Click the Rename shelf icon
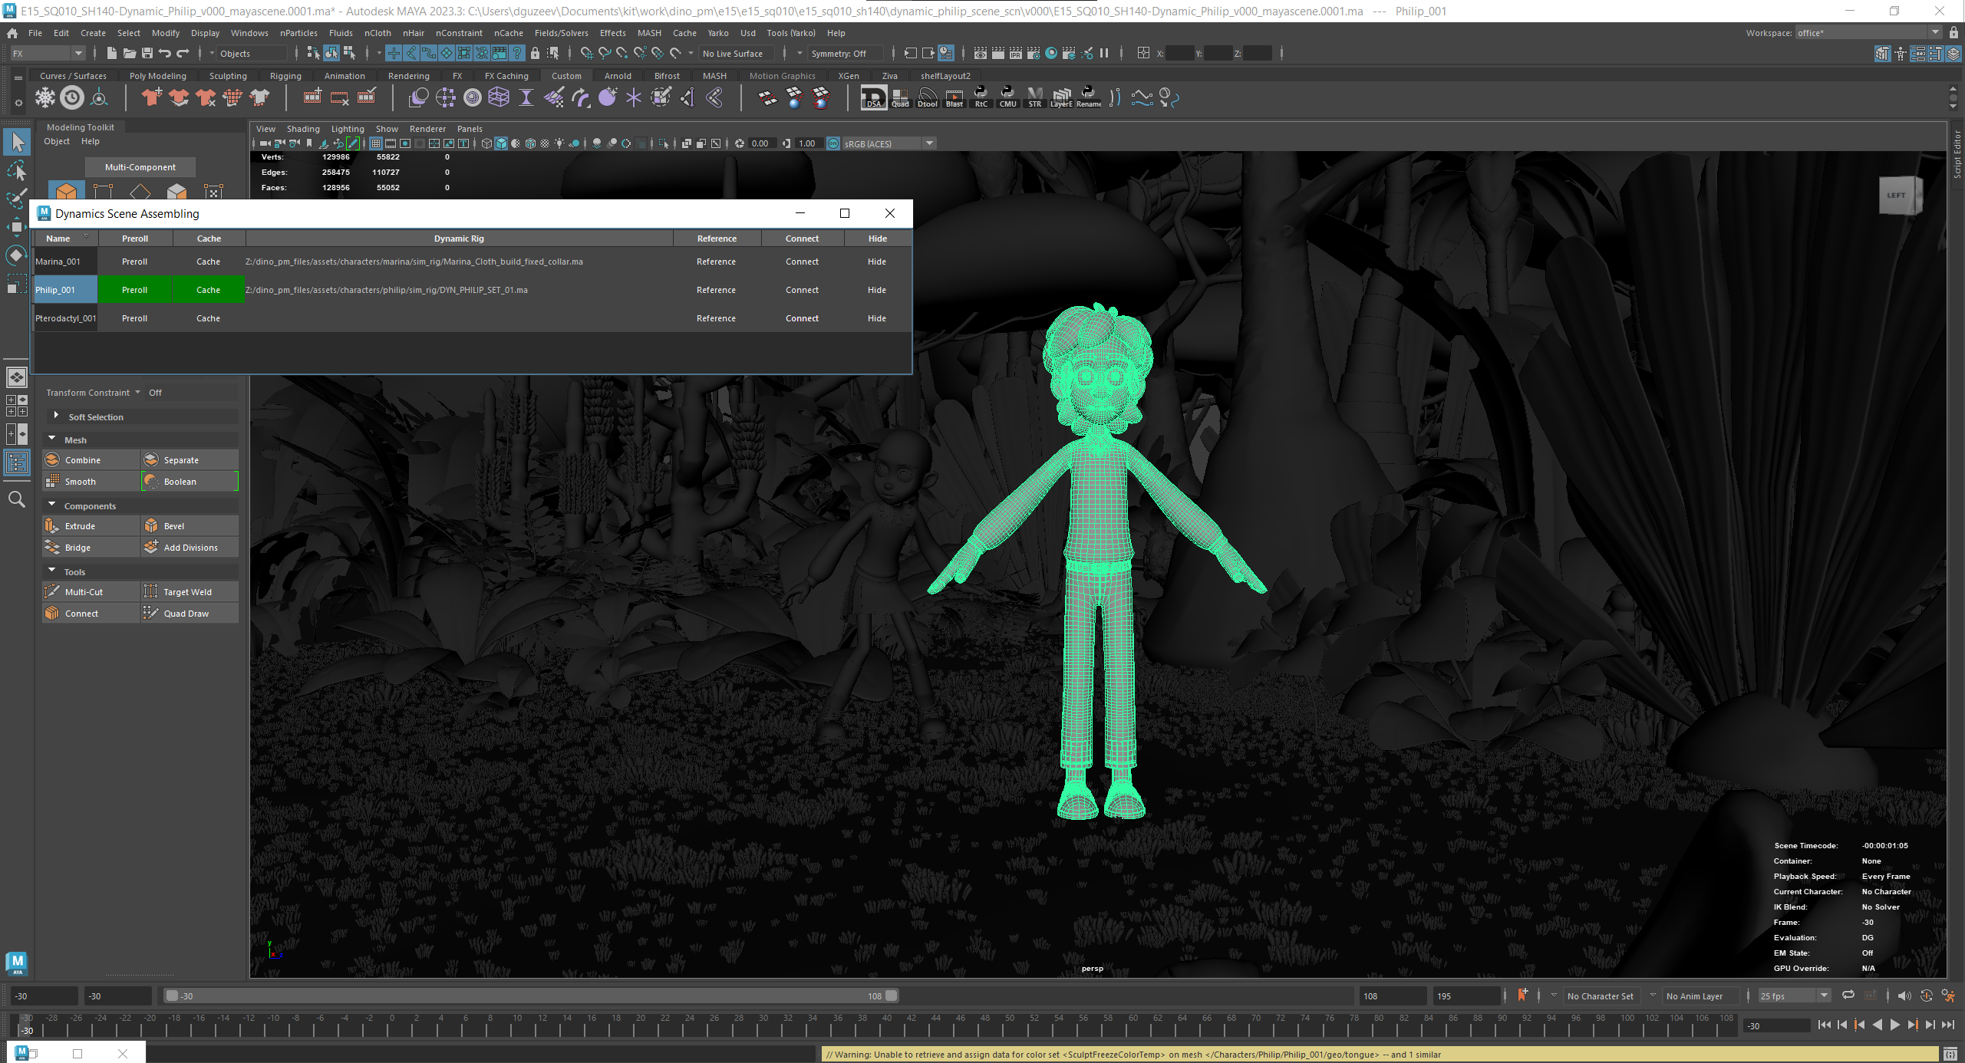The width and height of the screenshot is (1965, 1063). click(x=1089, y=98)
